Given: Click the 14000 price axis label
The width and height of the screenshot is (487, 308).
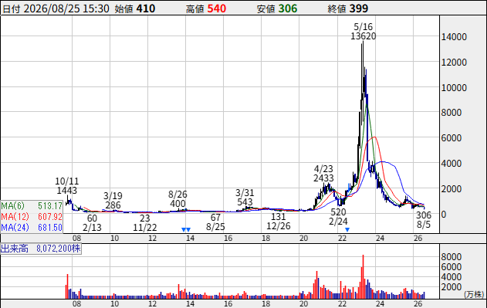Looking at the screenshot, I should click(454, 37).
